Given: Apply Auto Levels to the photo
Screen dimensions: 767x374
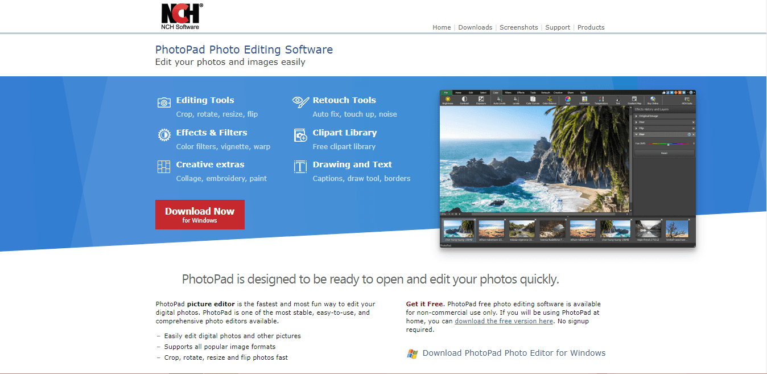Looking at the screenshot, I should (x=500, y=100).
